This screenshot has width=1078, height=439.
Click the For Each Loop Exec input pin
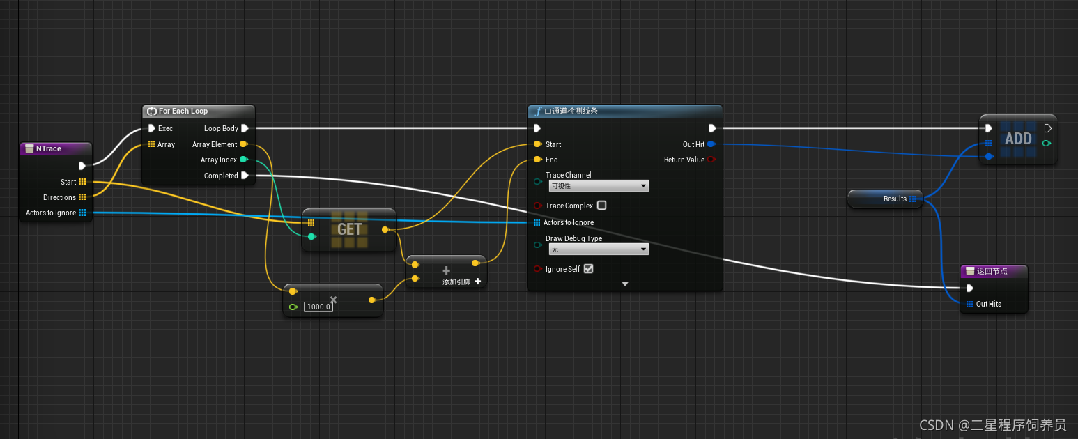(x=151, y=128)
